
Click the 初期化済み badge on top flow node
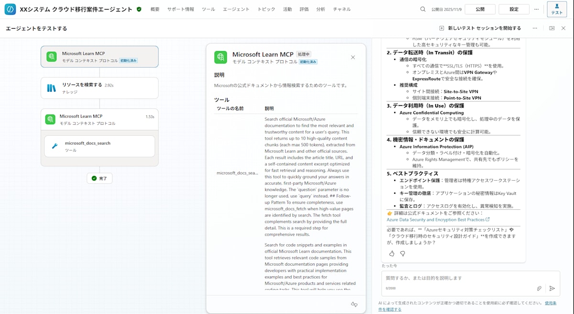[128, 61]
